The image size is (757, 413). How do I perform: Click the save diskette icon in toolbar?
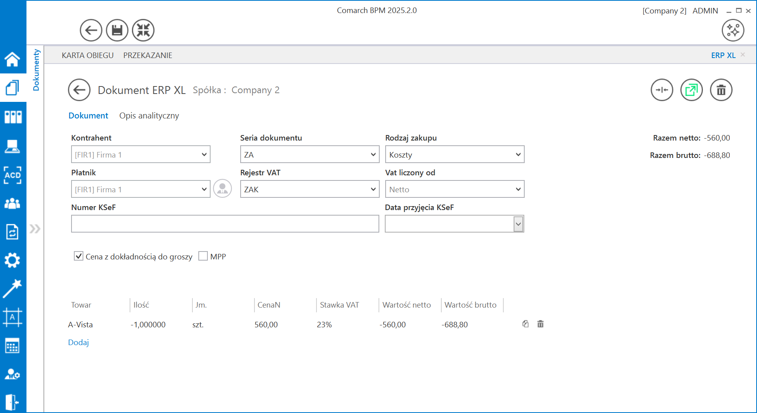[x=117, y=30]
